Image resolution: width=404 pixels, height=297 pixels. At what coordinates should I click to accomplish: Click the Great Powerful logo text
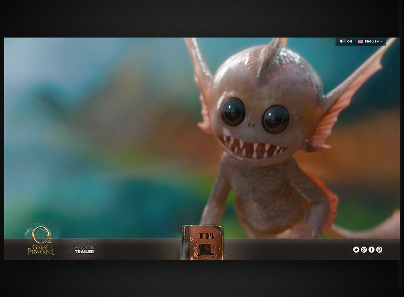(x=41, y=249)
